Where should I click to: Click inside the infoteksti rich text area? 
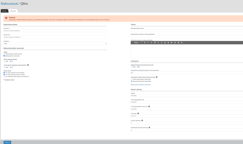(187, 51)
